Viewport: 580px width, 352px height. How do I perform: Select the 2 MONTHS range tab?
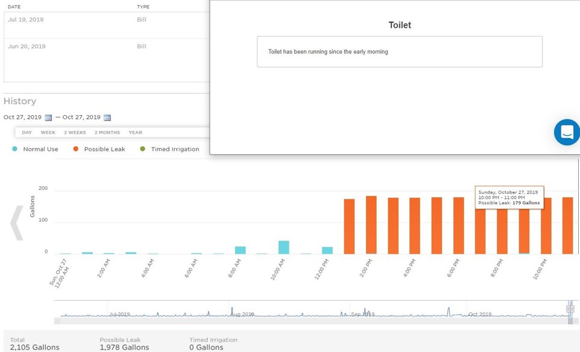(107, 133)
